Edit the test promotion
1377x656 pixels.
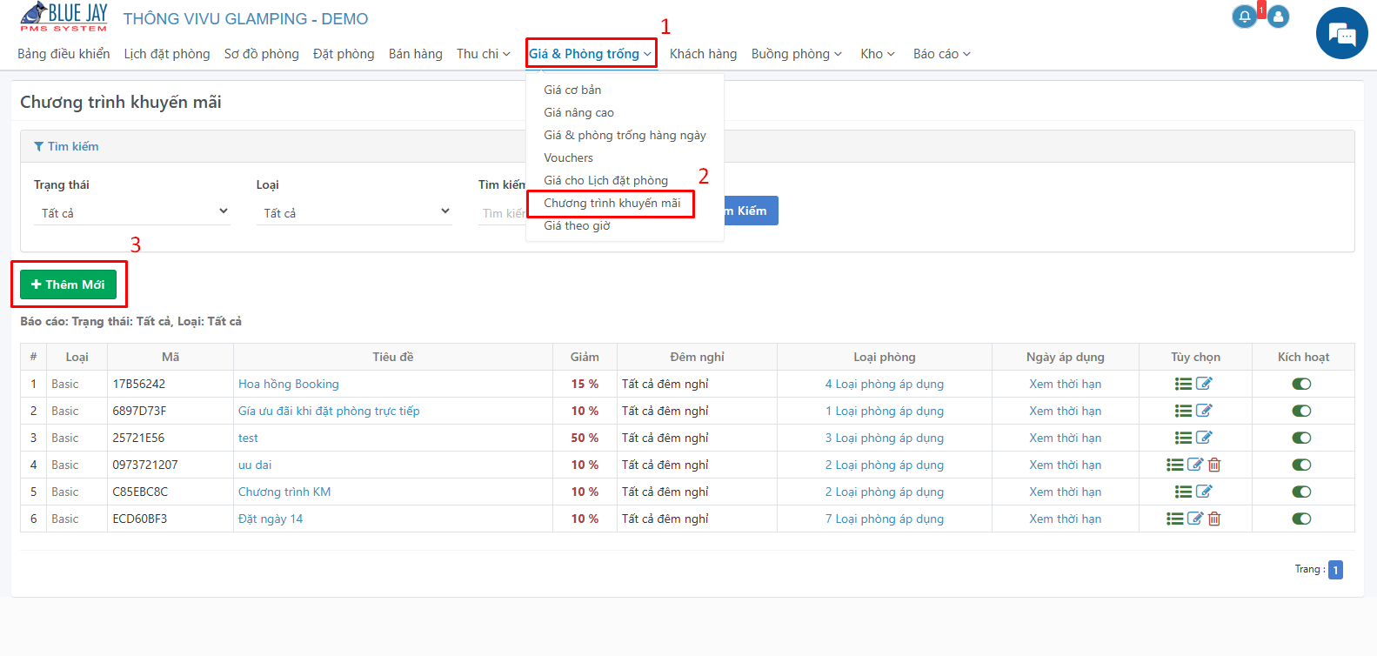(x=1204, y=438)
